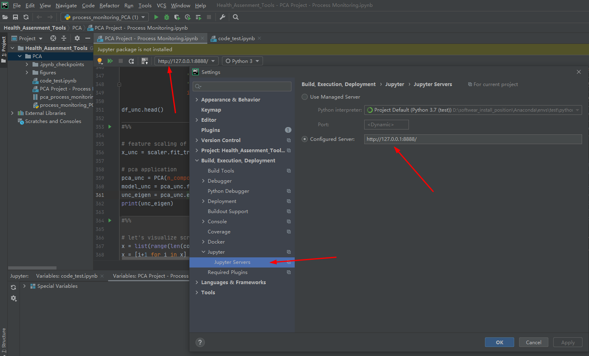
Task: Click the Open folder toolbar icon
Action: click(5, 17)
